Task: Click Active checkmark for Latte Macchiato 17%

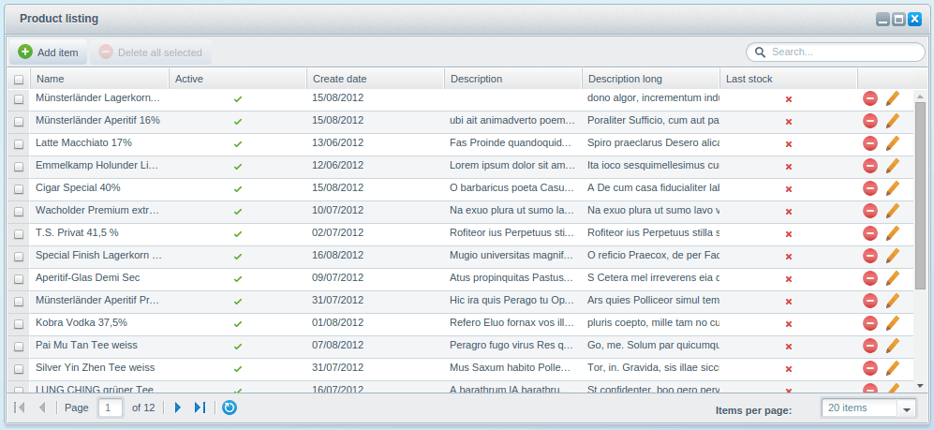Action: pos(238,144)
